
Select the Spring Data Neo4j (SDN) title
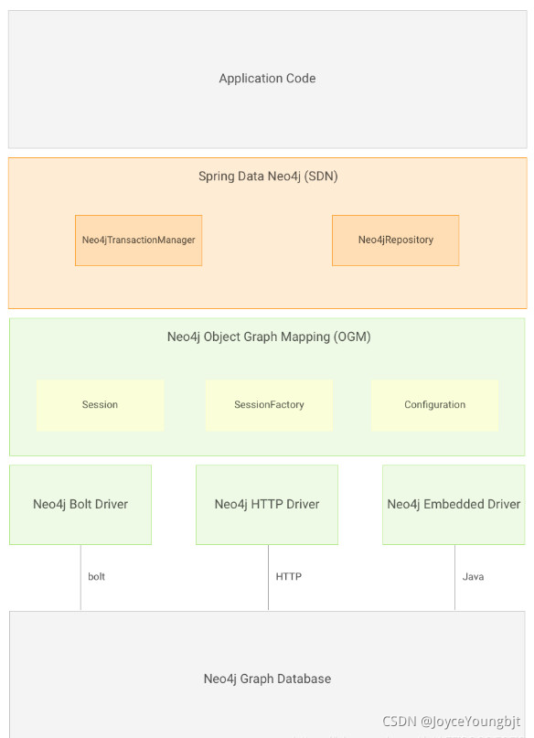click(x=268, y=176)
